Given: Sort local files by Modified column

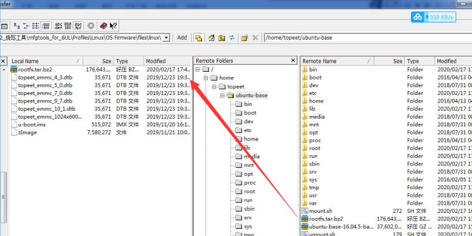Looking at the screenshot, I should (x=167, y=61).
